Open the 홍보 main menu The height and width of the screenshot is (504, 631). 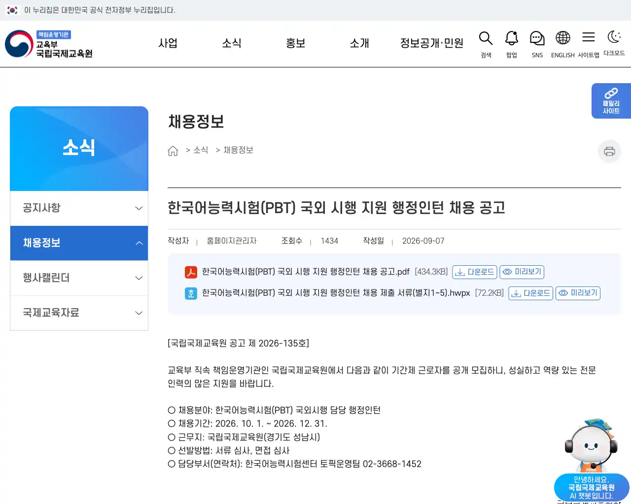coord(296,43)
